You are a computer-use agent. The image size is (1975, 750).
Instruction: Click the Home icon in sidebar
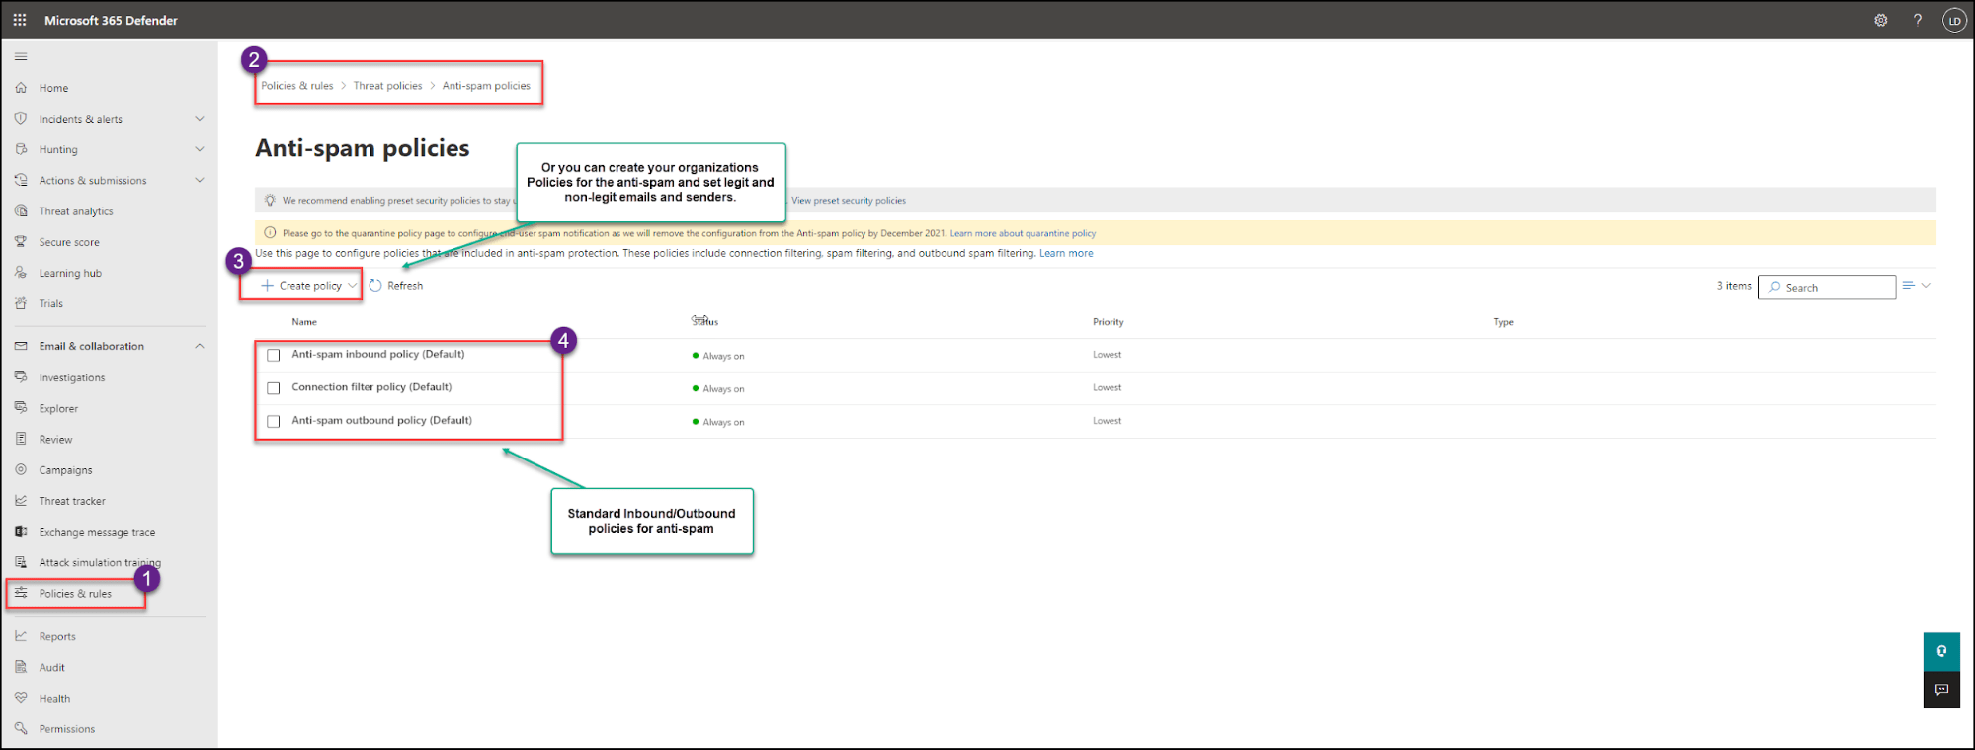[x=21, y=88]
